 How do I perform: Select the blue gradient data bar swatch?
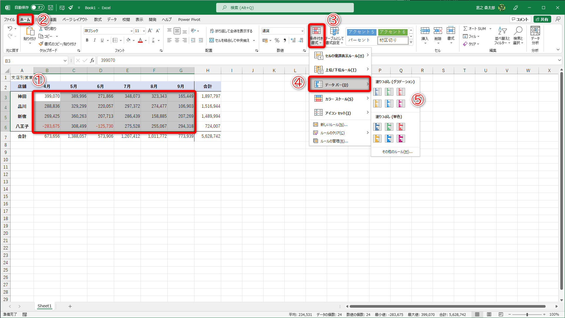coord(377,92)
